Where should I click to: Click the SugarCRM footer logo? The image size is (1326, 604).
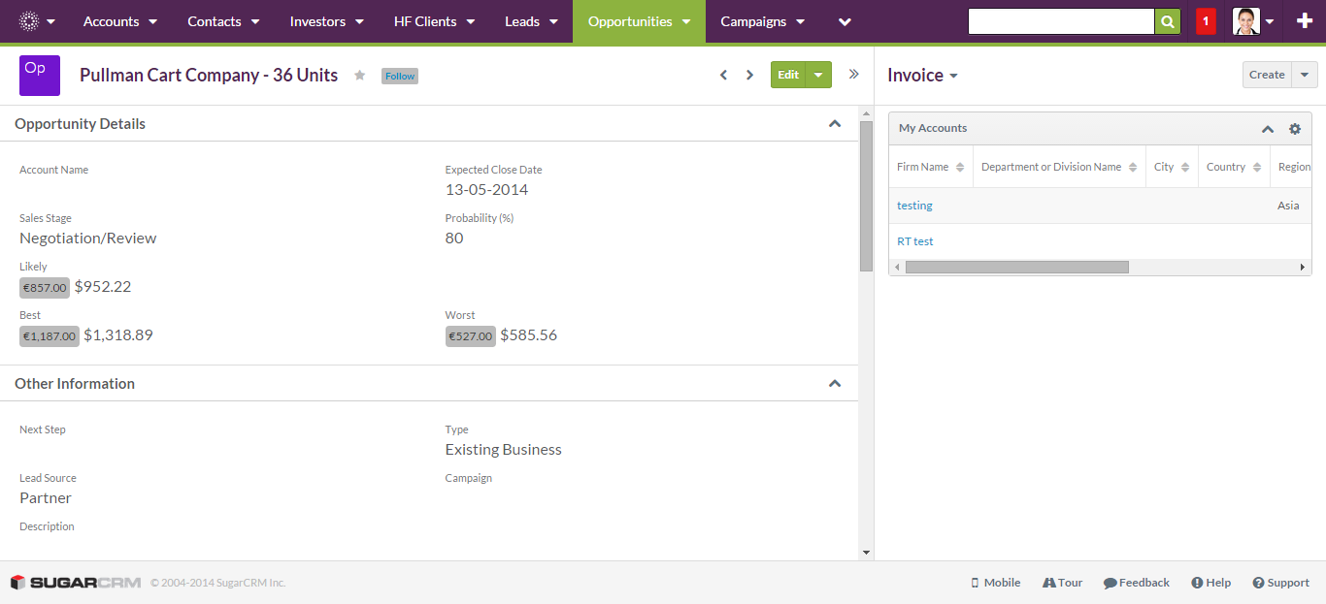point(75,583)
